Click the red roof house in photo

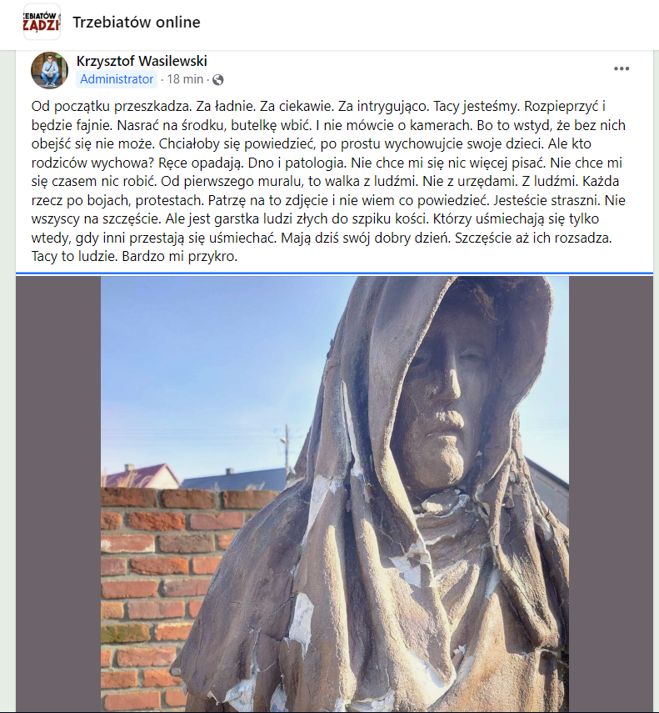[142, 475]
